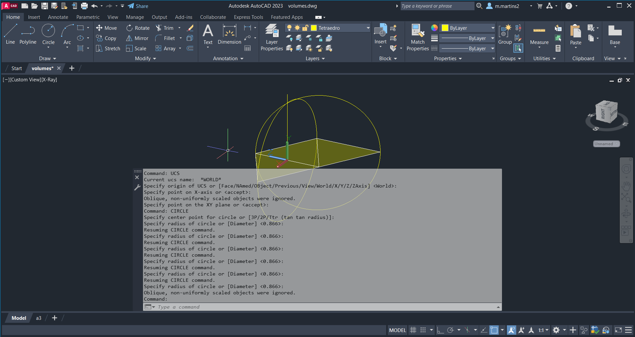Viewport: 635px width, 337px height.
Task: Open the Tetraedro layer dropdown
Action: pyautogui.click(x=368, y=28)
